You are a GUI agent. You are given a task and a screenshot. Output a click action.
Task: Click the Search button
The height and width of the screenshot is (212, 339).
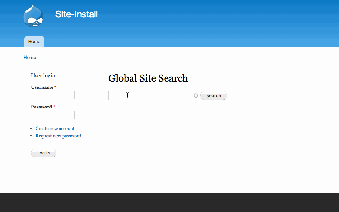tap(214, 95)
